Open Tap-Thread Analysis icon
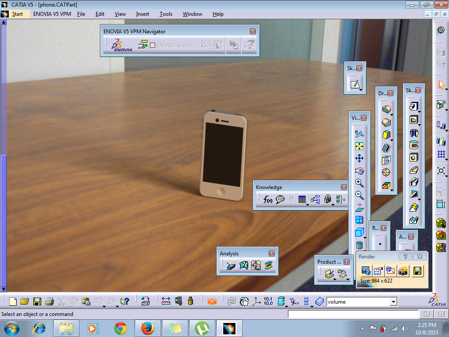The height and width of the screenshot is (337, 449). point(256,265)
